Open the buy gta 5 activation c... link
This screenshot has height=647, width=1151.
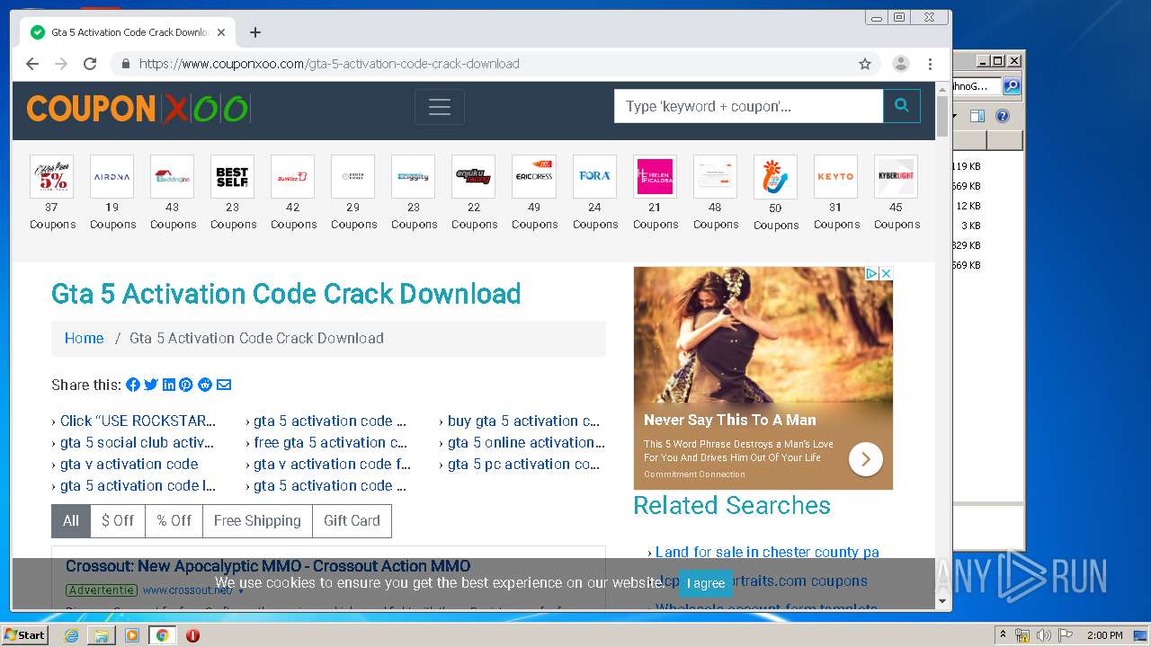[x=523, y=421]
